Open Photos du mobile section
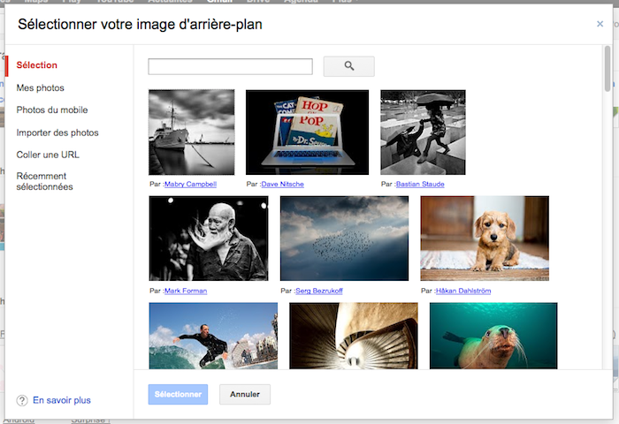Screen dimensions: 619x424 (x=52, y=110)
